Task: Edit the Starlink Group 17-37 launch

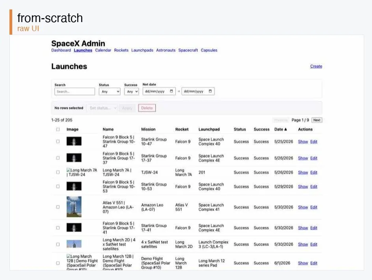Action: pyautogui.click(x=314, y=158)
